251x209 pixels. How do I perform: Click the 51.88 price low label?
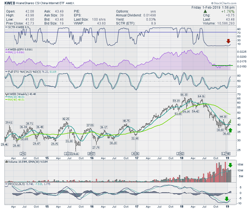click(178, 114)
